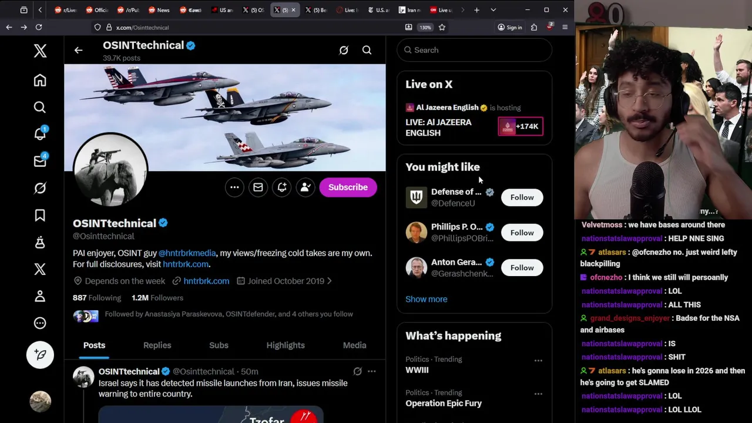Go to Home timeline icon
Screen dimensions: 752x423
tap(40, 80)
